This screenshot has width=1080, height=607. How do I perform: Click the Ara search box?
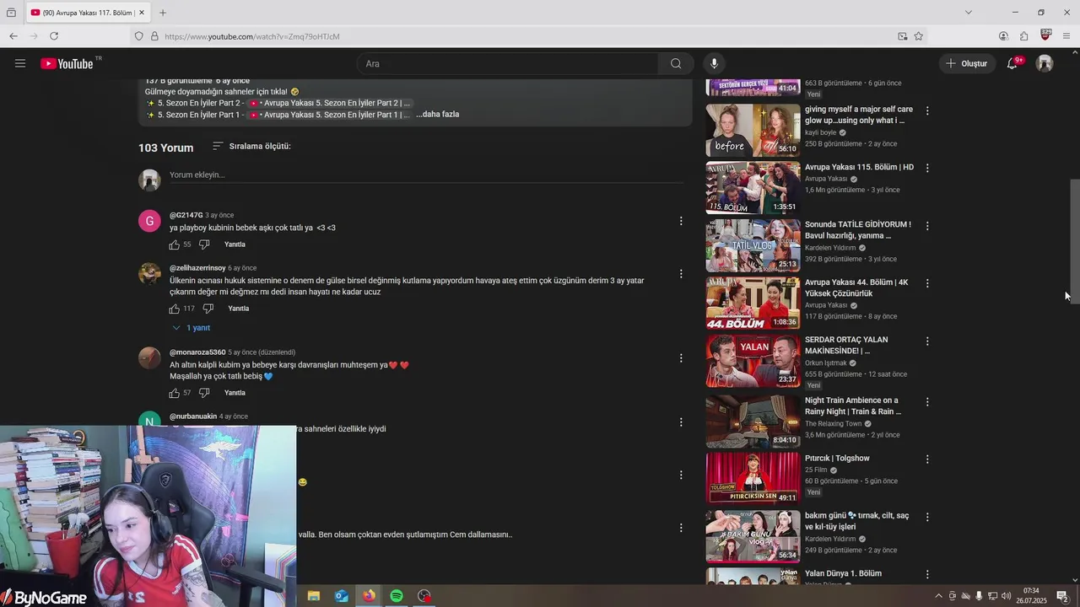tap(507, 64)
